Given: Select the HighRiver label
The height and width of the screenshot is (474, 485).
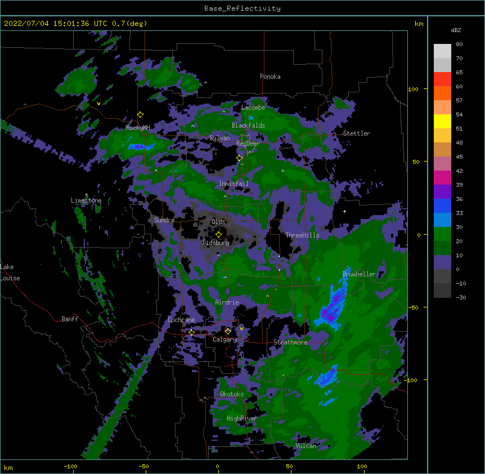Looking at the screenshot, I should [x=242, y=418].
